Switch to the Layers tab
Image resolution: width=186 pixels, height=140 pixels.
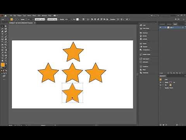tap(175, 24)
